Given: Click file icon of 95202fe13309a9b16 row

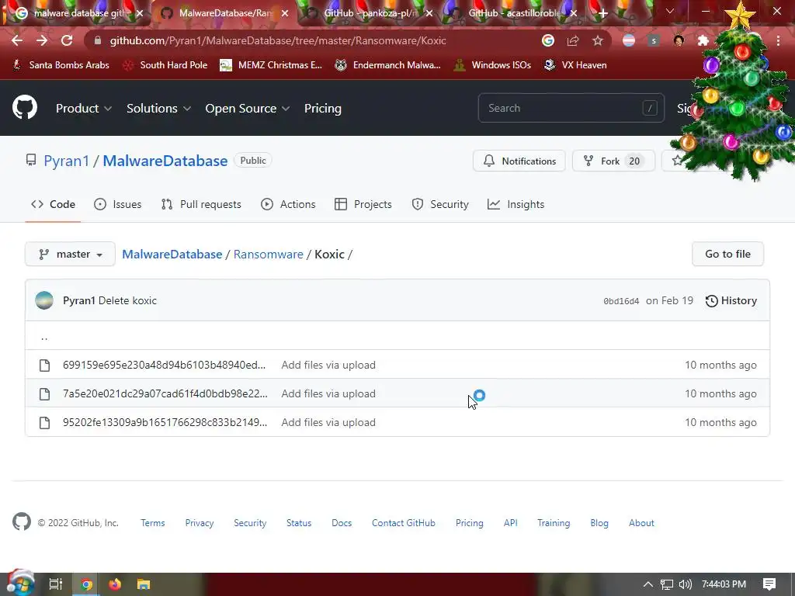Looking at the screenshot, I should (x=44, y=423).
